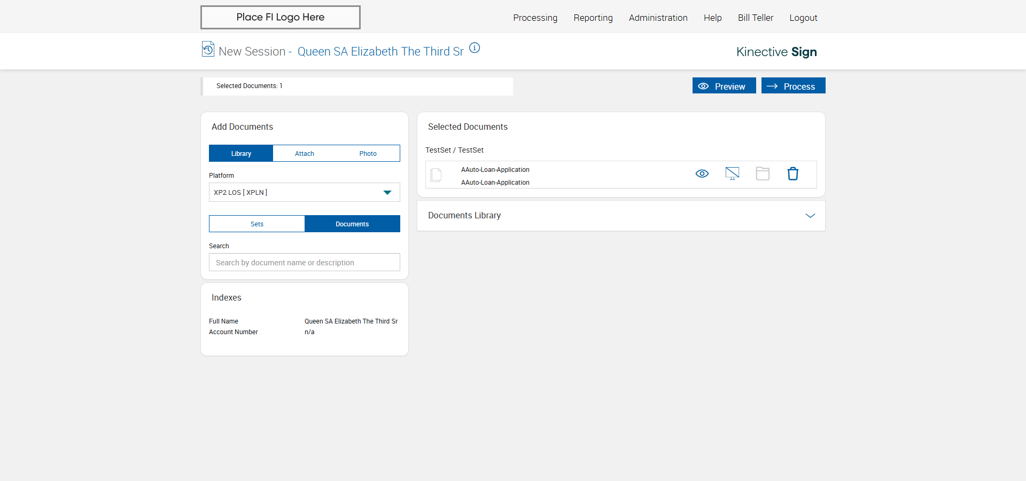Click the signer name Queen SA Elizabeth The Third Sr in the header
1026x481 pixels.
click(380, 51)
